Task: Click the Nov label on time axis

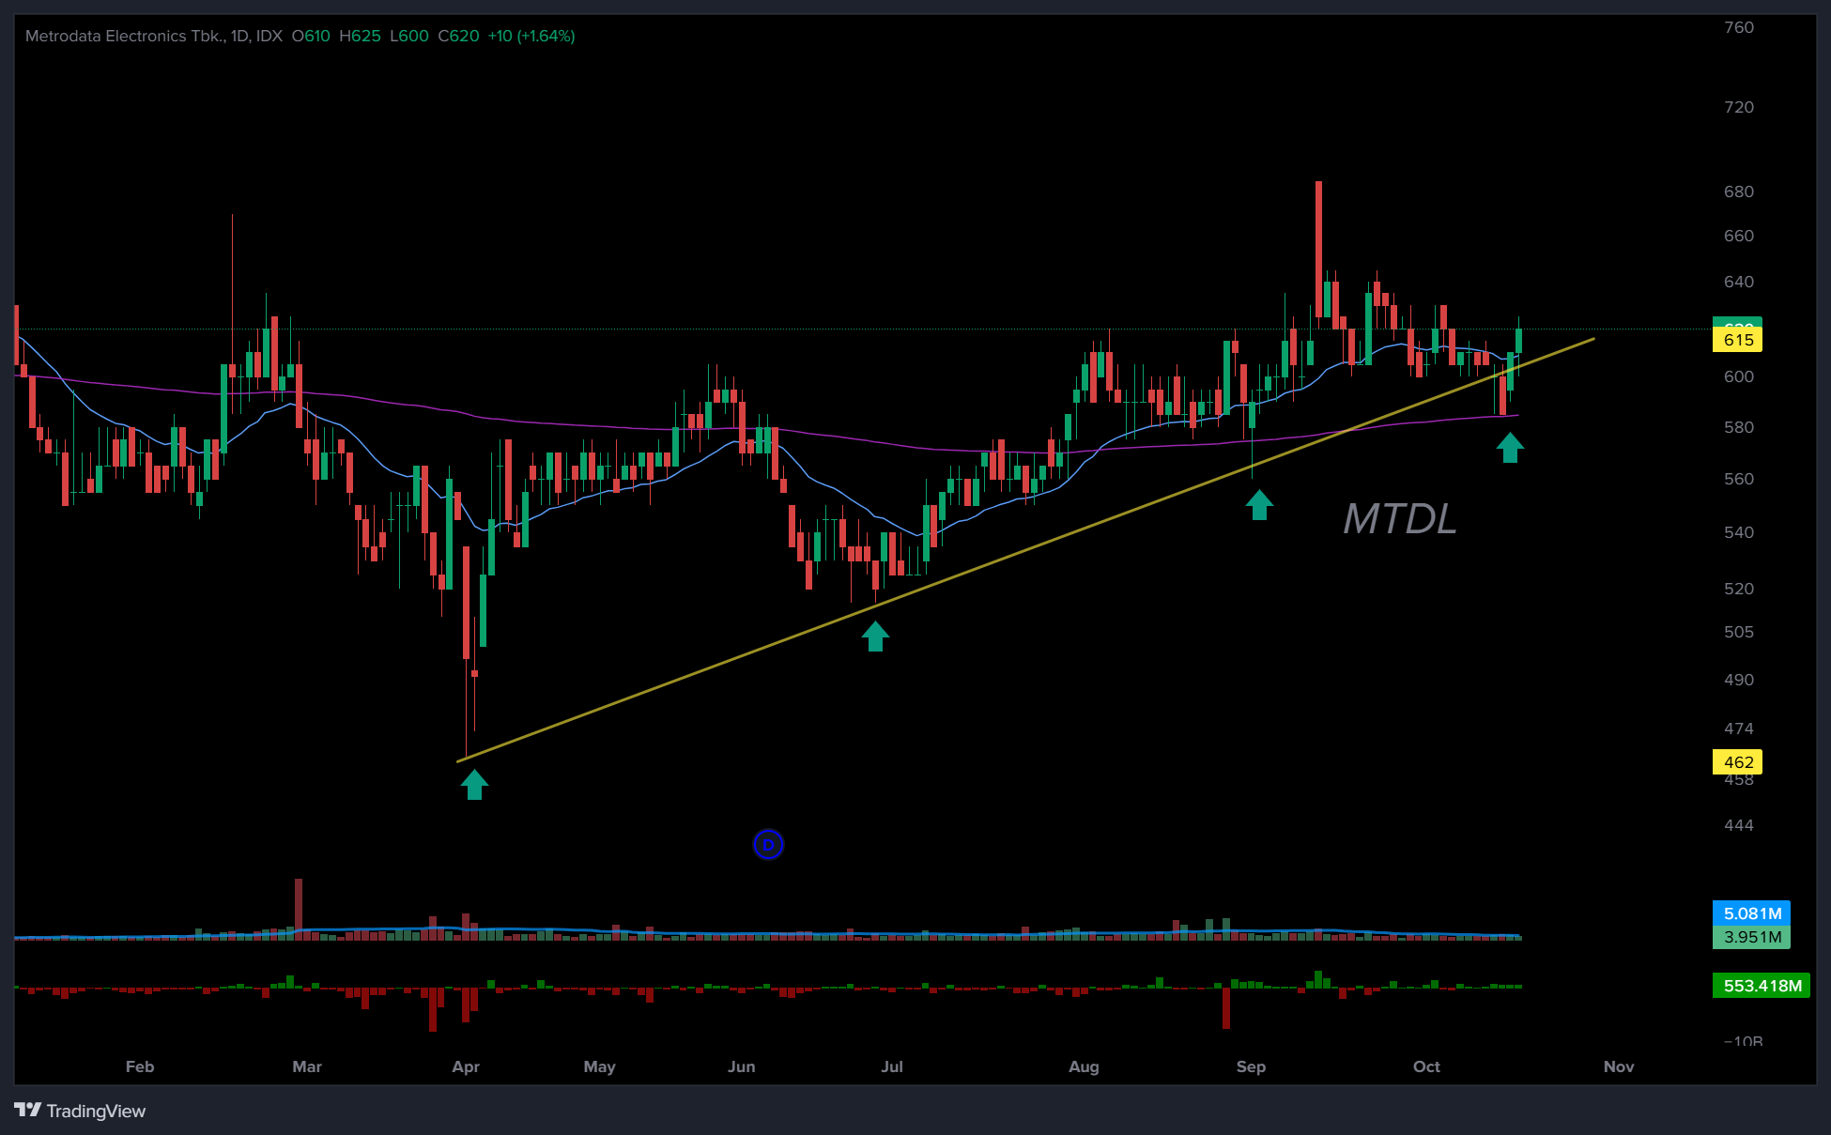Action: [x=1619, y=1066]
